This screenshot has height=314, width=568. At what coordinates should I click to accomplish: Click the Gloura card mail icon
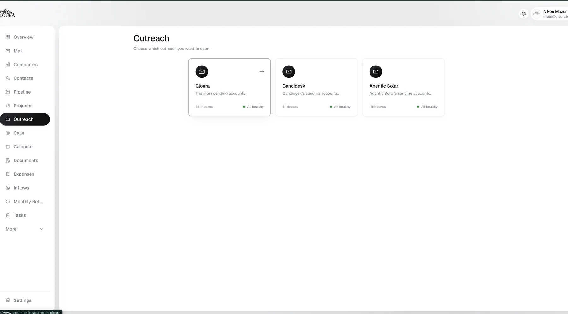[202, 71]
